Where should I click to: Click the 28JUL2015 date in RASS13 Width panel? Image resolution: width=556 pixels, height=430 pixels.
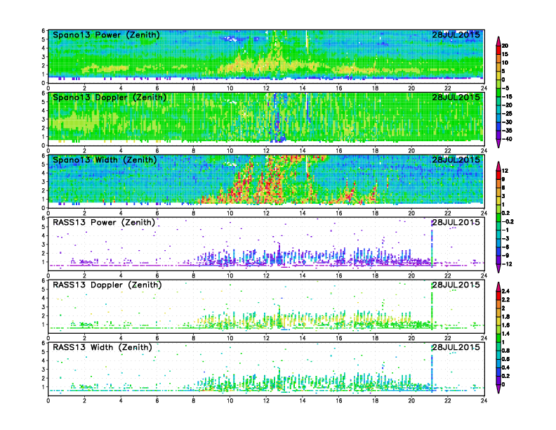coord(456,347)
